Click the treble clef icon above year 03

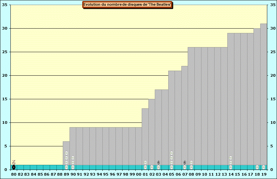point(158,163)
